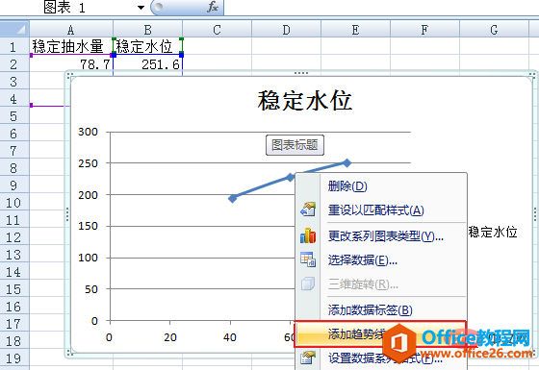
Task: Click the Select All corner triangle
Action: (x=14, y=29)
